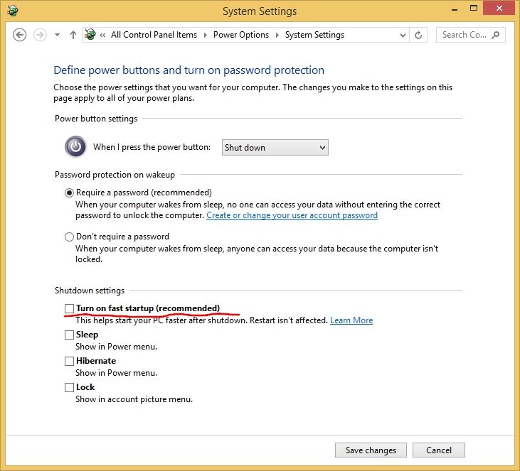Click the search magnifier icon

coord(496,35)
